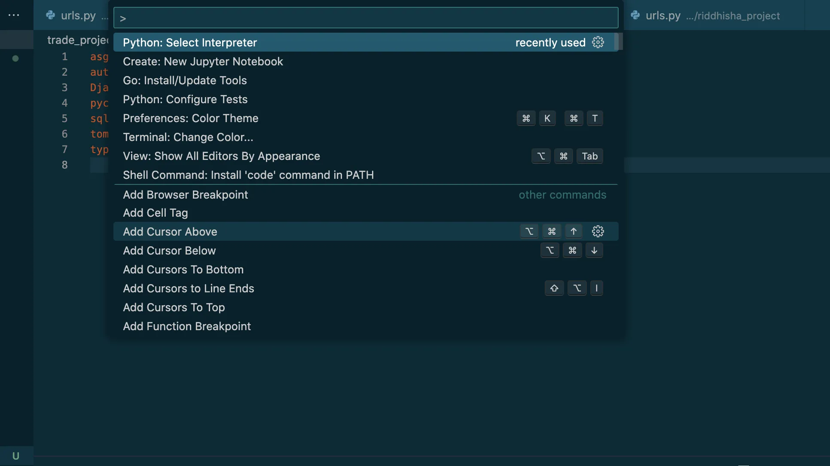
Task: Open Preferences: Color Theme
Action: [191, 118]
